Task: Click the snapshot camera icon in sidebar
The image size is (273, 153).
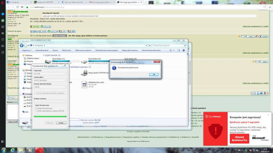Action: (x=3, y=27)
